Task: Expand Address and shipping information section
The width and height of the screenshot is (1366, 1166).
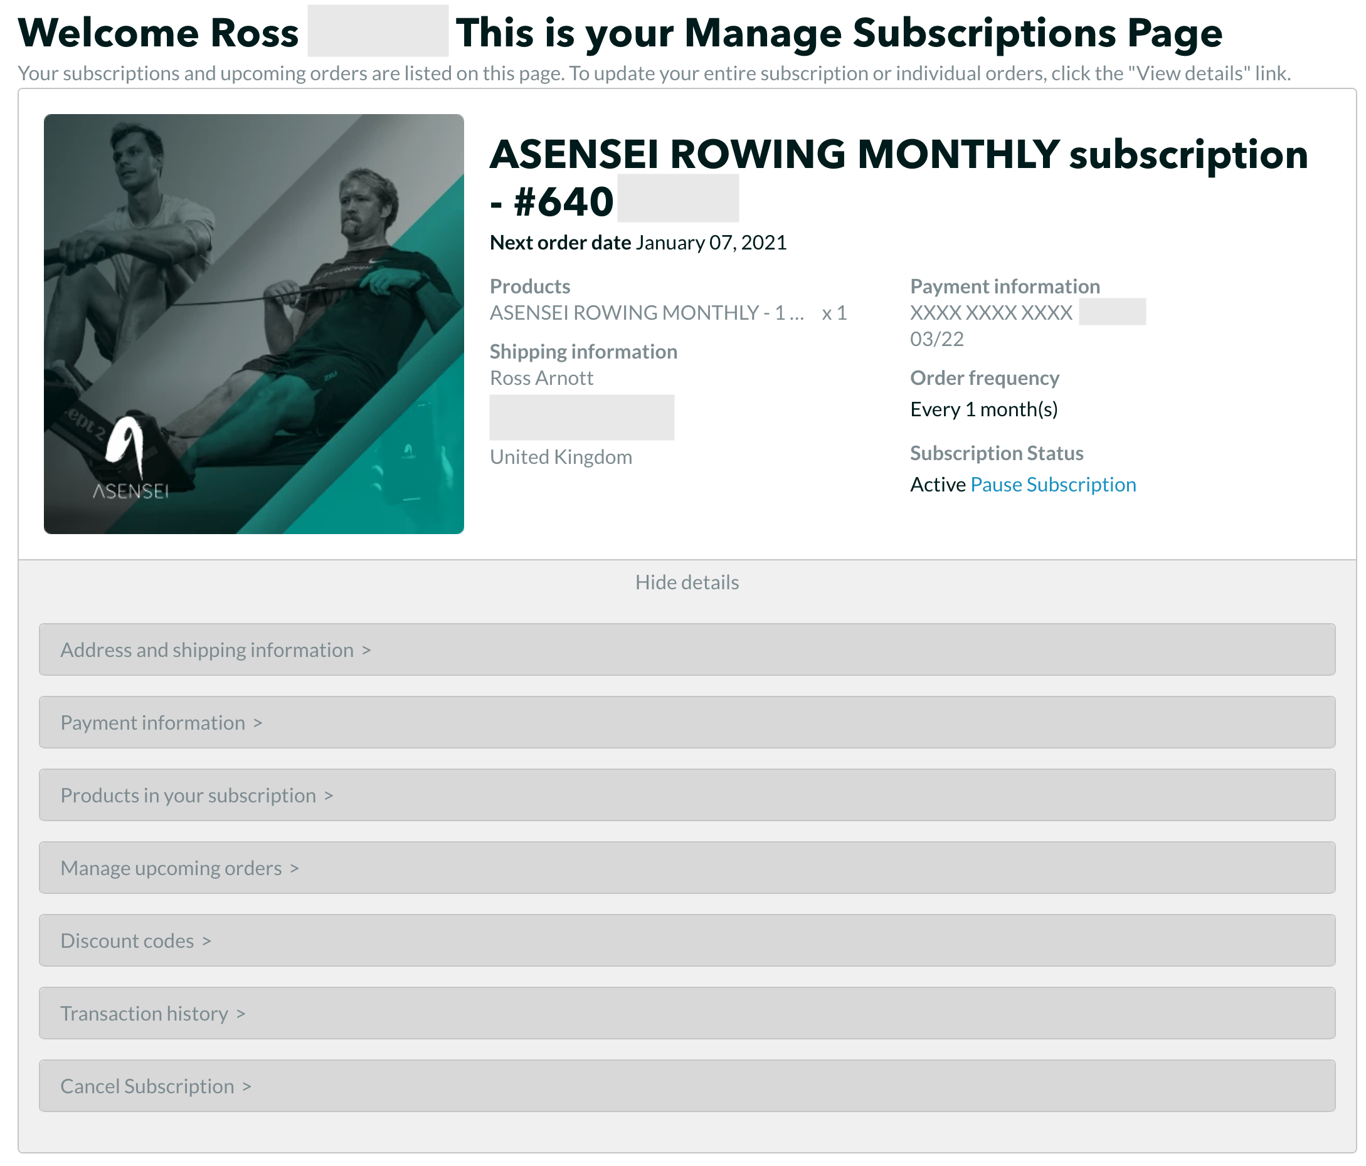Action: 687,649
